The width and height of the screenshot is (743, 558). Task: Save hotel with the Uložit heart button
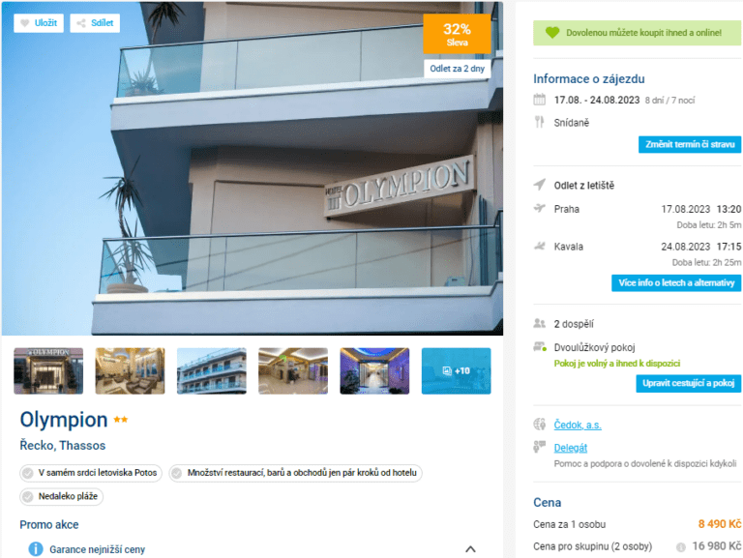pyautogui.click(x=39, y=23)
